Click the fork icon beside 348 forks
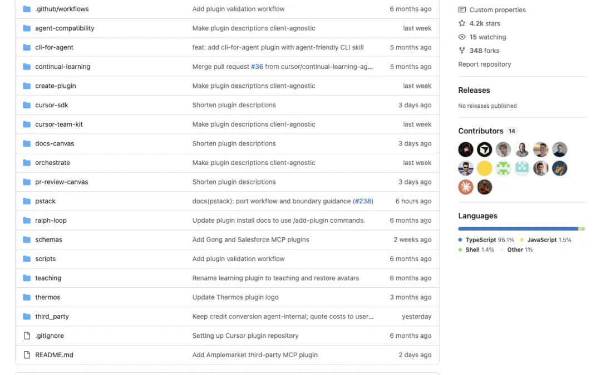The image size is (601, 375). [462, 51]
